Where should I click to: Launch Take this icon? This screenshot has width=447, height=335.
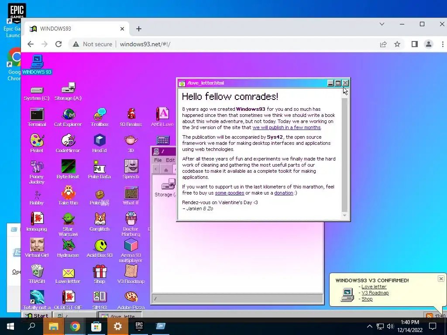[x=68, y=196]
